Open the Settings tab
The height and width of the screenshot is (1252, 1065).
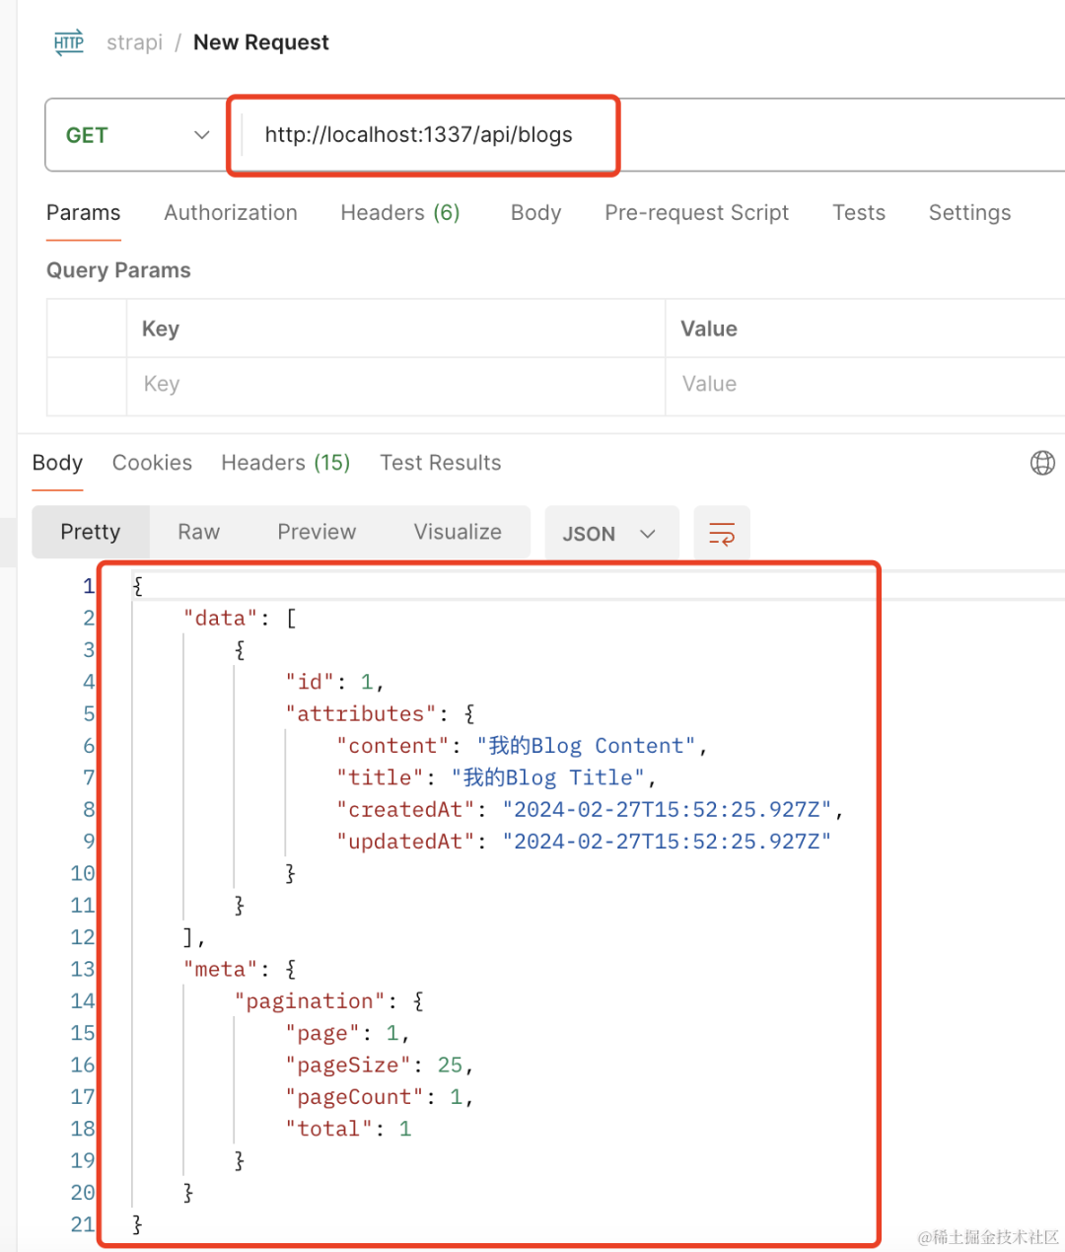click(970, 213)
